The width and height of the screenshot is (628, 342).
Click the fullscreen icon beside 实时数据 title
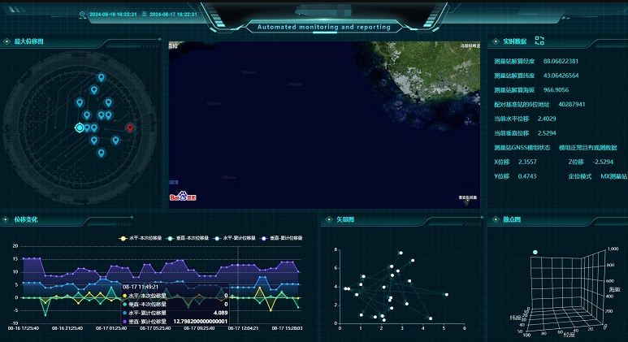pyautogui.click(x=539, y=41)
